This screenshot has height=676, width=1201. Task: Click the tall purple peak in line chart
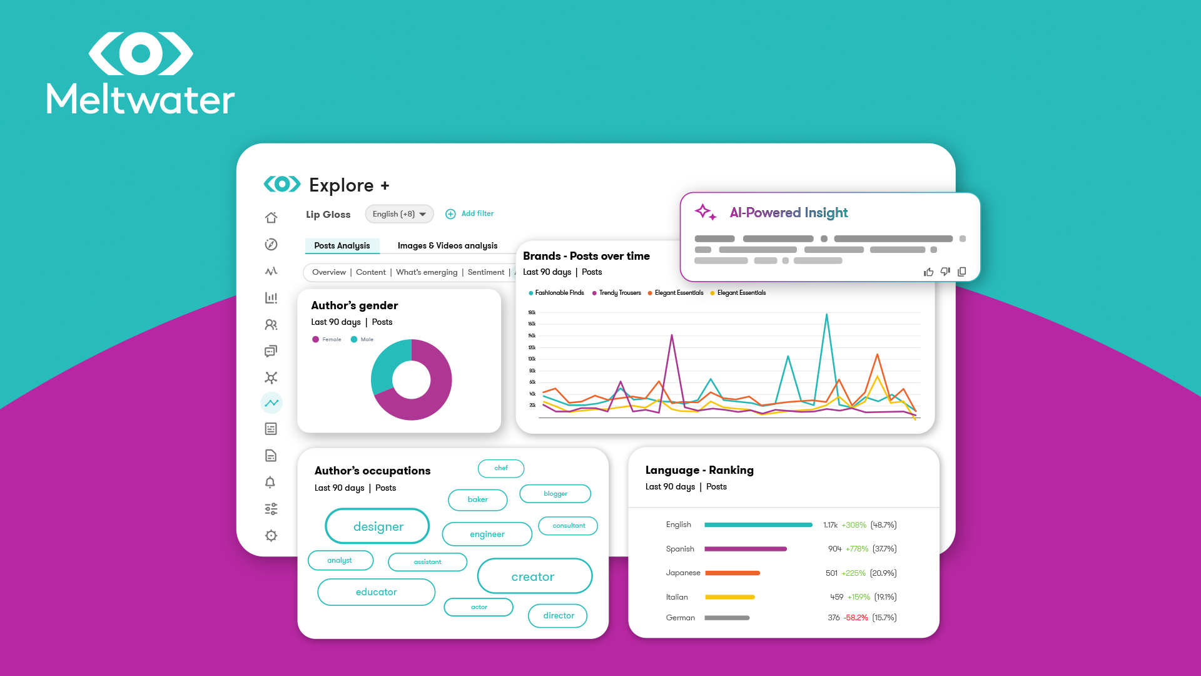(x=672, y=336)
